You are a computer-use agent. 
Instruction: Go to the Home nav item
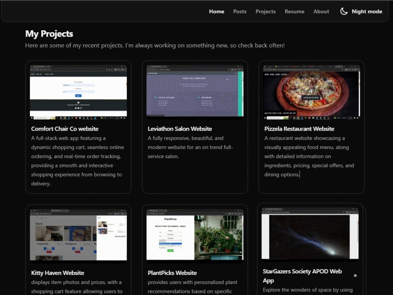tap(217, 11)
